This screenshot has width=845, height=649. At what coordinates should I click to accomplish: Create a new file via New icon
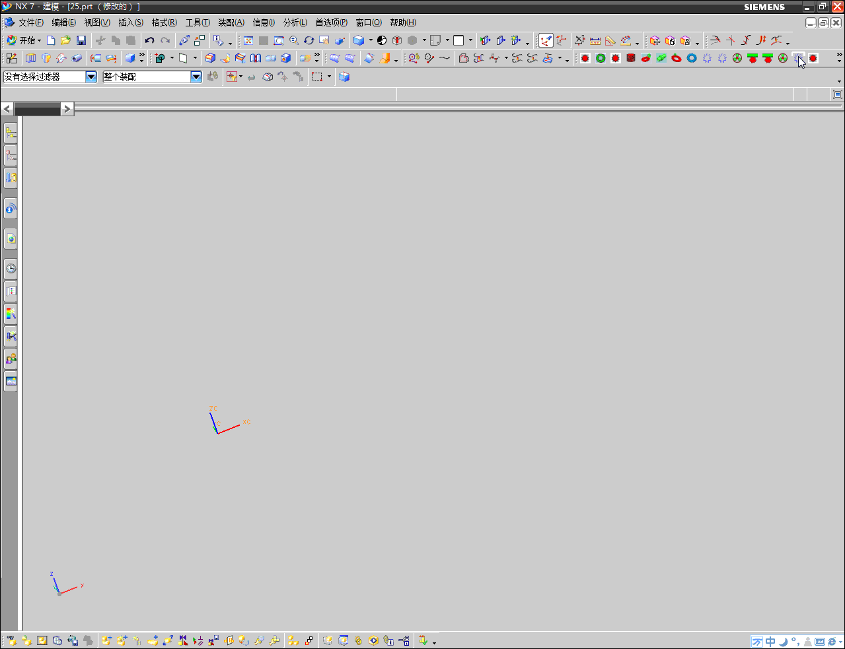tap(51, 40)
